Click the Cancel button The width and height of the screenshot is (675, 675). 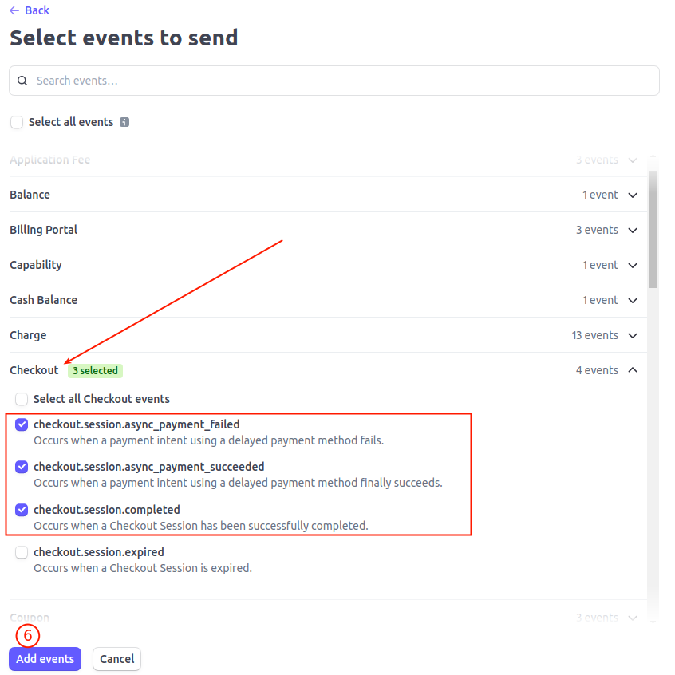pos(116,658)
